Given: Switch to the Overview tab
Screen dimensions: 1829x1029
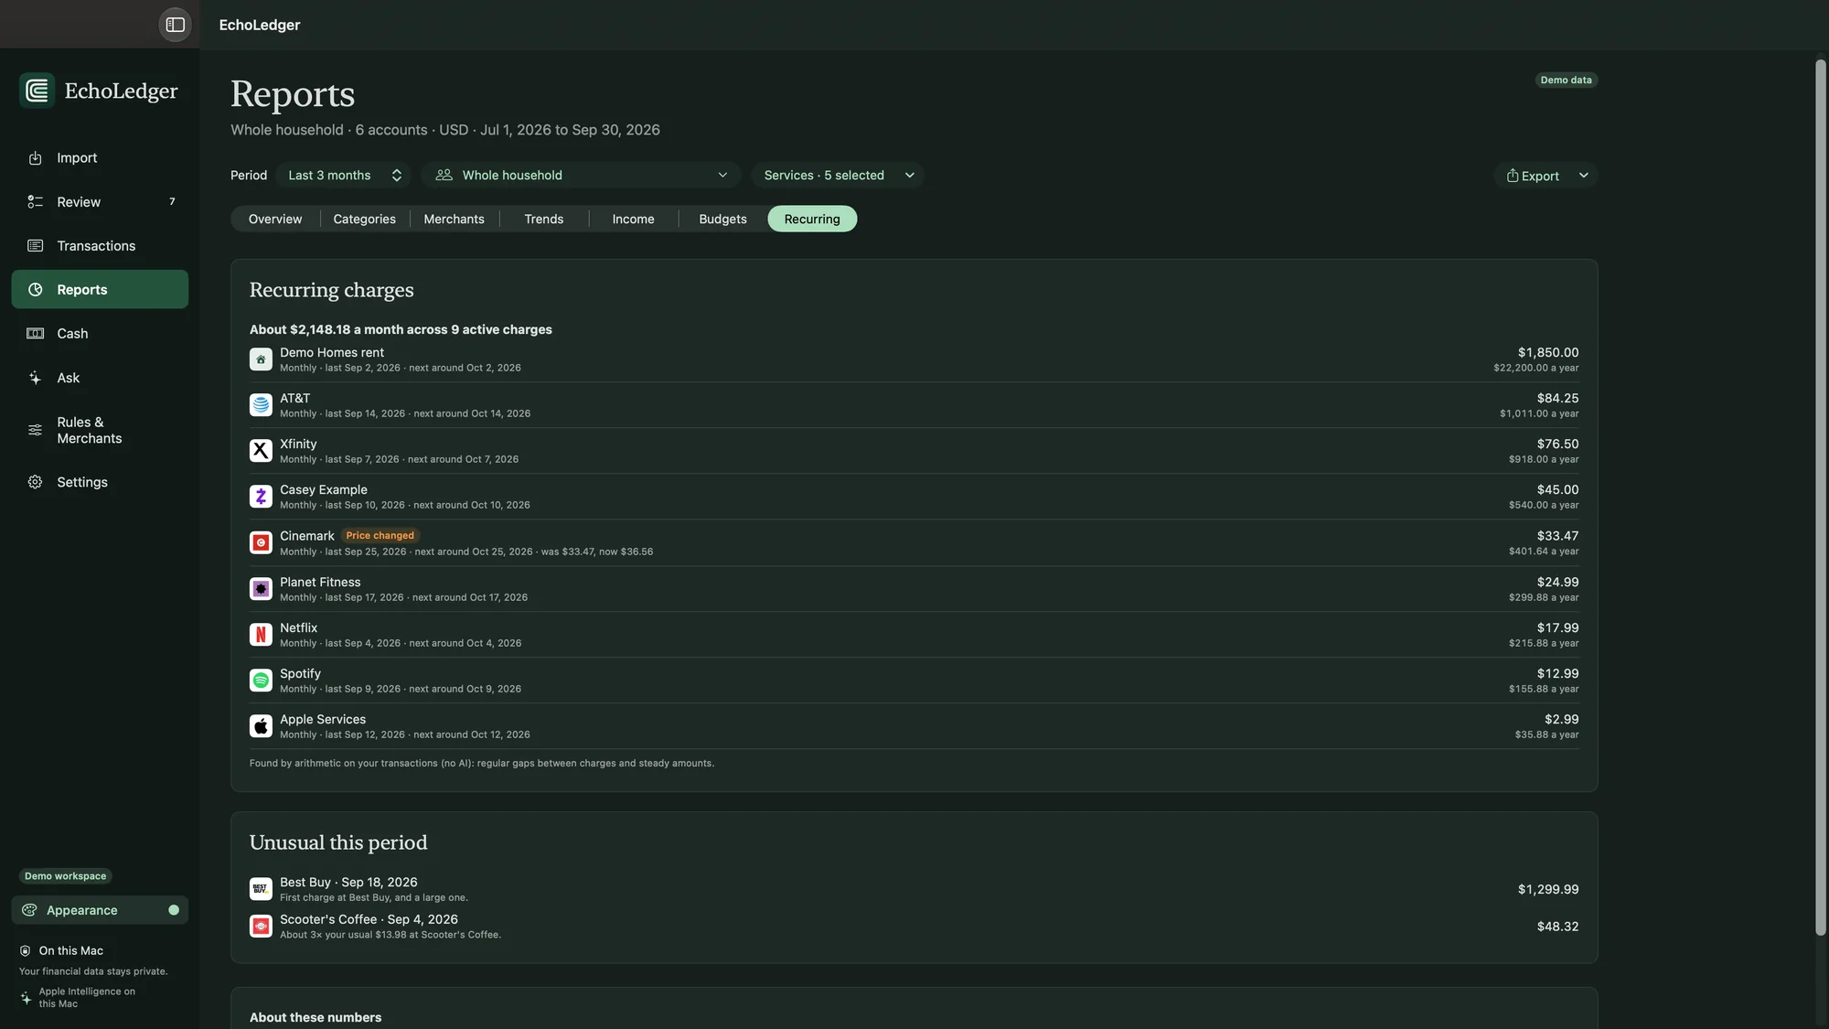Looking at the screenshot, I should pos(275,219).
